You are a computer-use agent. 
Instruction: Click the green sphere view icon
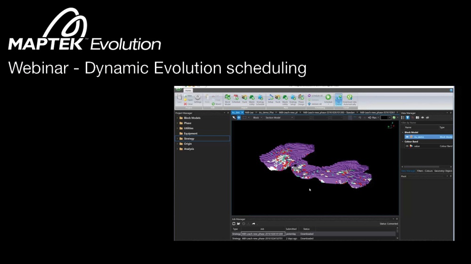tap(394, 117)
